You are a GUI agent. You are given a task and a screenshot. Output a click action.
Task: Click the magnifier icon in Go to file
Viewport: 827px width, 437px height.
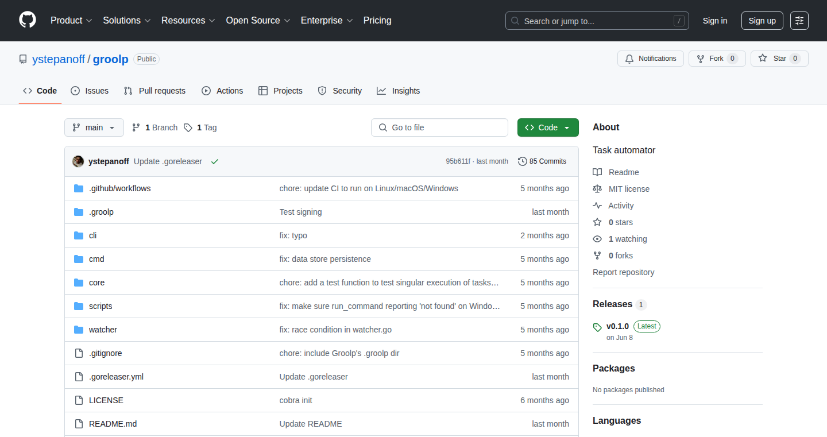point(382,127)
